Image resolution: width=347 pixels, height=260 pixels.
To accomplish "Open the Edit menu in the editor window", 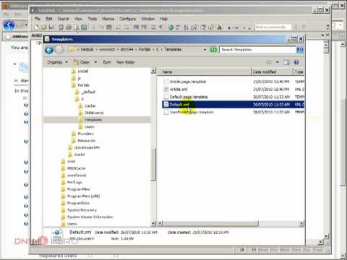I will tap(49, 19).
